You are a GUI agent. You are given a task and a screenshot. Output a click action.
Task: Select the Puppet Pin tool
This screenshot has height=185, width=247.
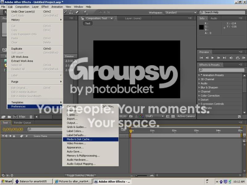(85, 12)
